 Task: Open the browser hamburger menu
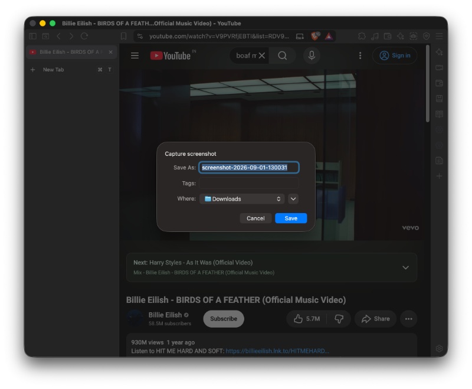439,36
